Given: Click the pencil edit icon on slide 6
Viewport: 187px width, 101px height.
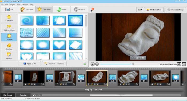Looking at the screenshot, I should pyautogui.click(x=29, y=84).
